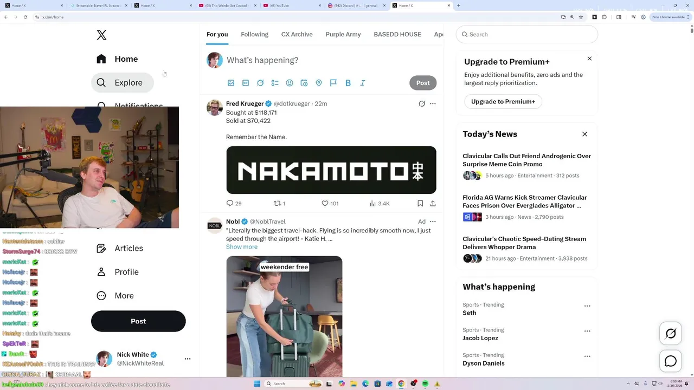This screenshot has width=694, height=390.
Task: Dismiss the Upgrade to Premium+ card
Action: coord(589,58)
